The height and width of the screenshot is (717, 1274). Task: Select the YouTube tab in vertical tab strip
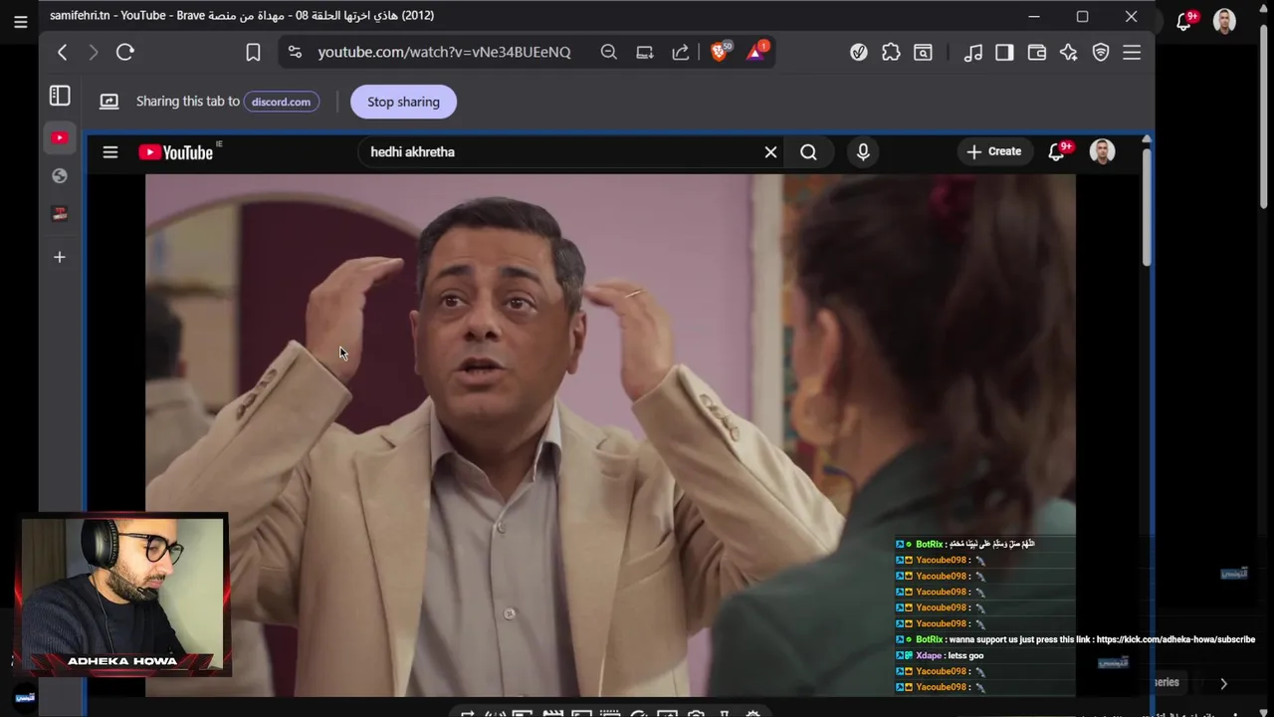click(60, 138)
